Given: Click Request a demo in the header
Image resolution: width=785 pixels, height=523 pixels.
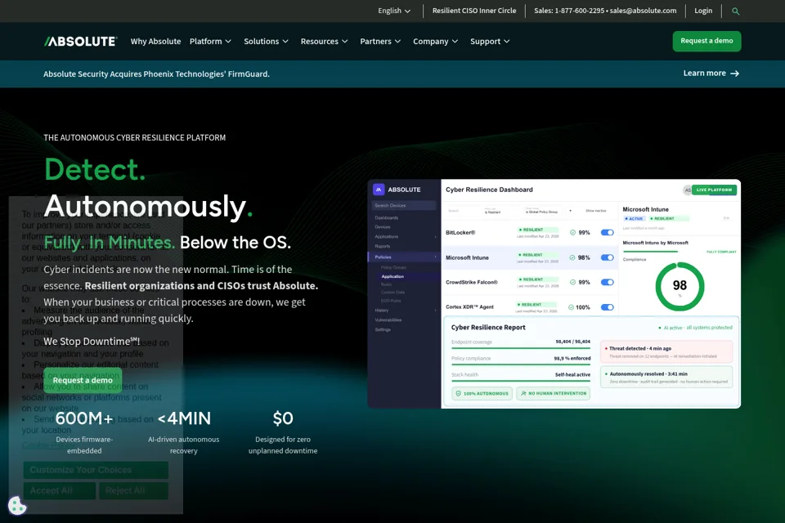Looking at the screenshot, I should (706, 41).
